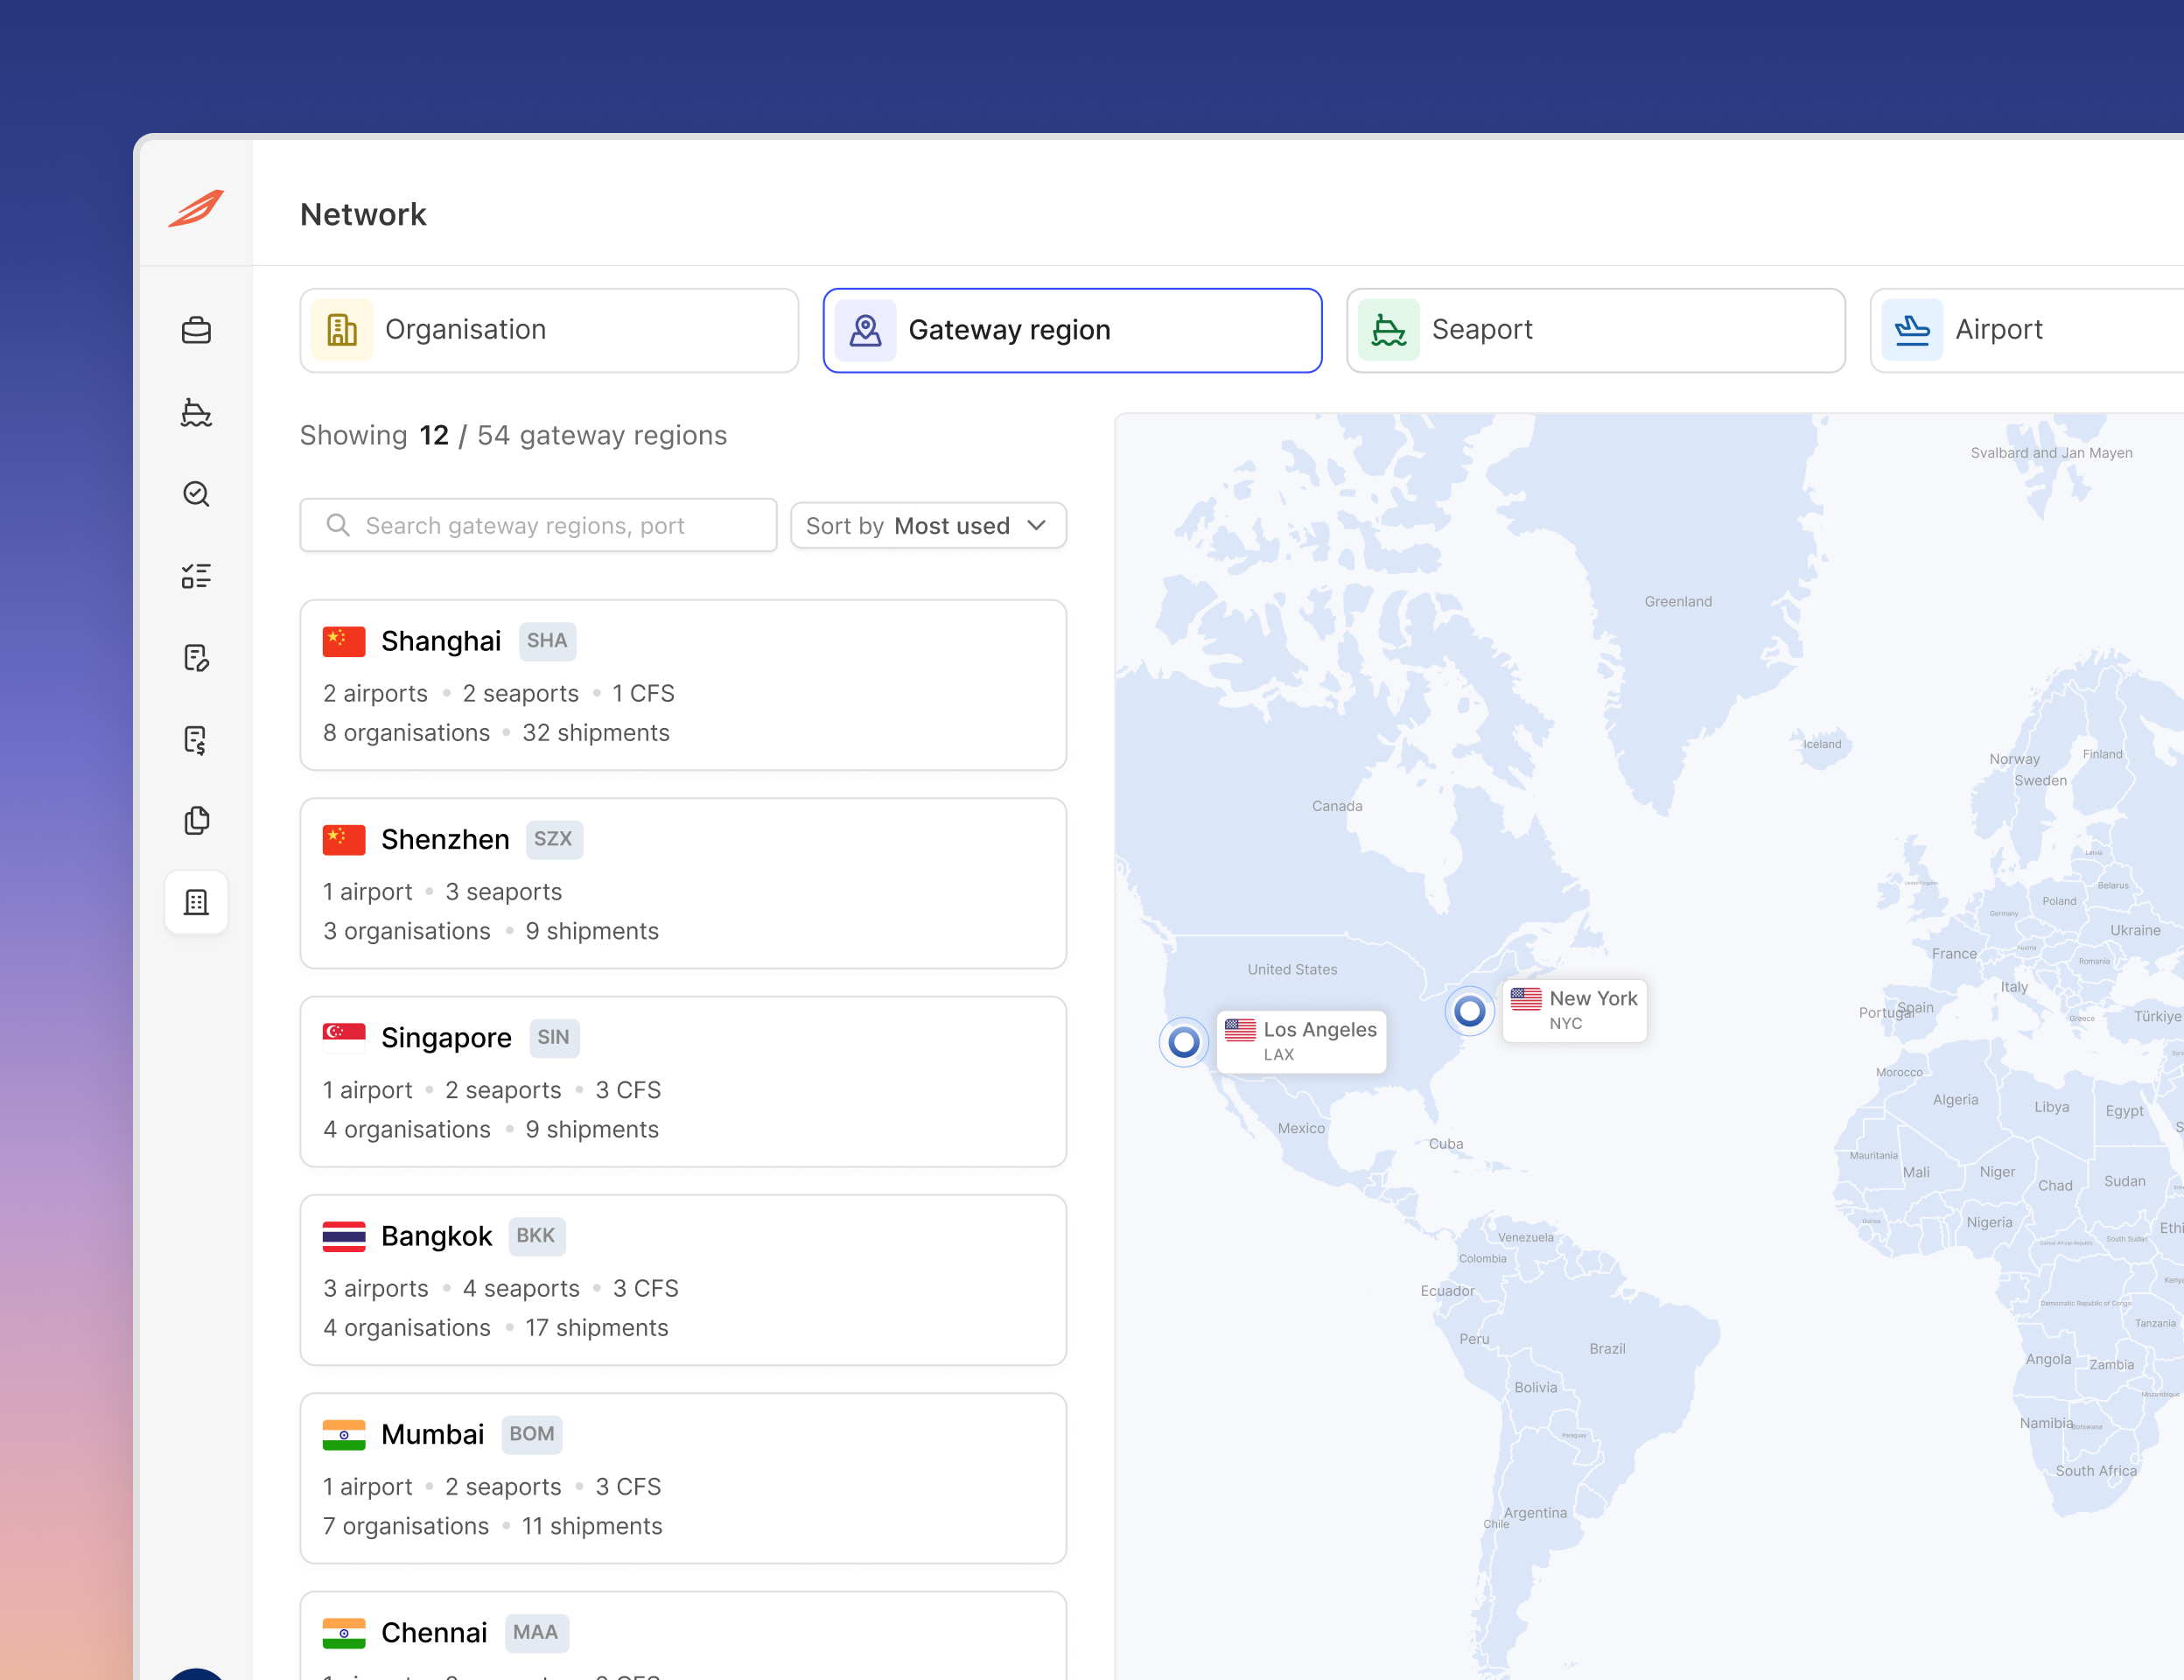Click the "7 organisations" text on Mumbai

(406, 1526)
